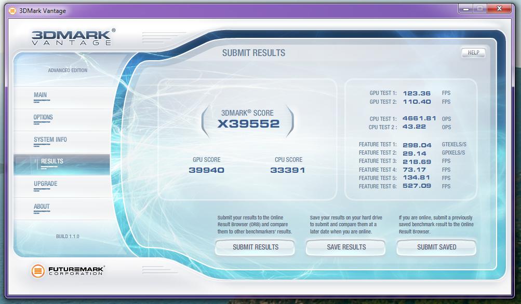The height and width of the screenshot is (304, 521).
Task: Click Feature Test 5 value 134.81
Action: coord(417,177)
